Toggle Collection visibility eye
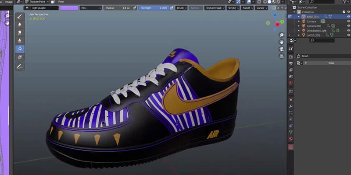The width and height of the screenshot is (351, 175). 348,12
